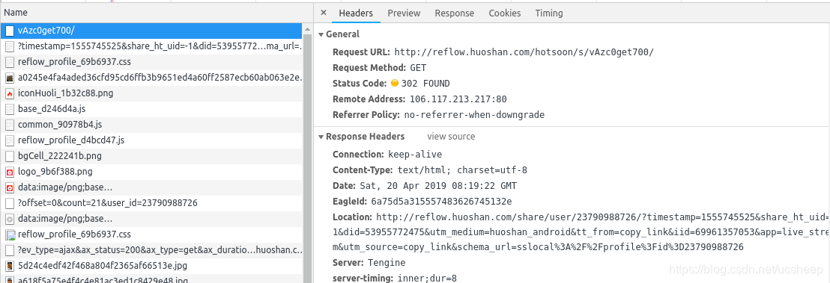Select the first reflow_profile_69b6937.css request, above a0245e4fa4aded
830x283 pixels.
(151, 62)
